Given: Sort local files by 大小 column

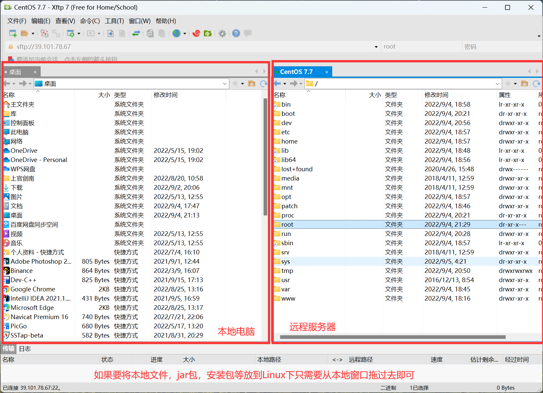Looking at the screenshot, I should coord(94,95).
